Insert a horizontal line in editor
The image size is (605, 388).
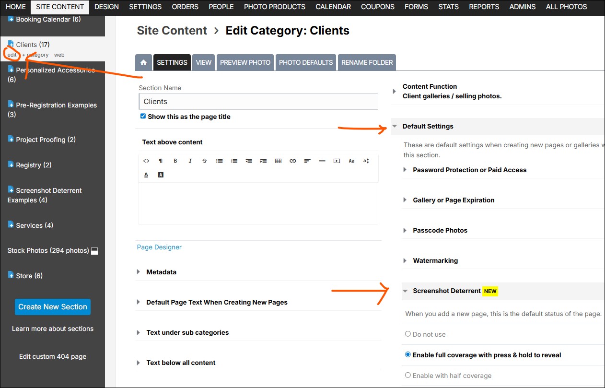322,161
